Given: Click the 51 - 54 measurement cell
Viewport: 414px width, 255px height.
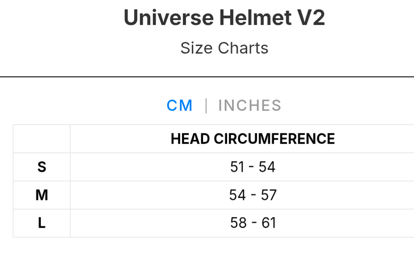Looking at the screenshot, I should (x=253, y=167).
